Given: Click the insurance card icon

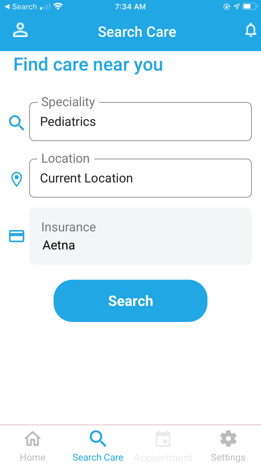Looking at the screenshot, I should click(x=17, y=236).
